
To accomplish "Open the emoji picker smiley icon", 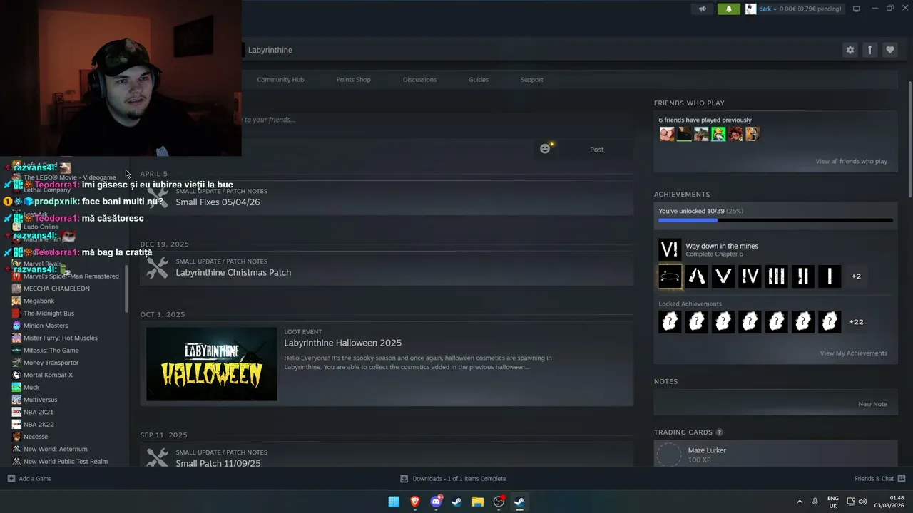I will coord(546,149).
